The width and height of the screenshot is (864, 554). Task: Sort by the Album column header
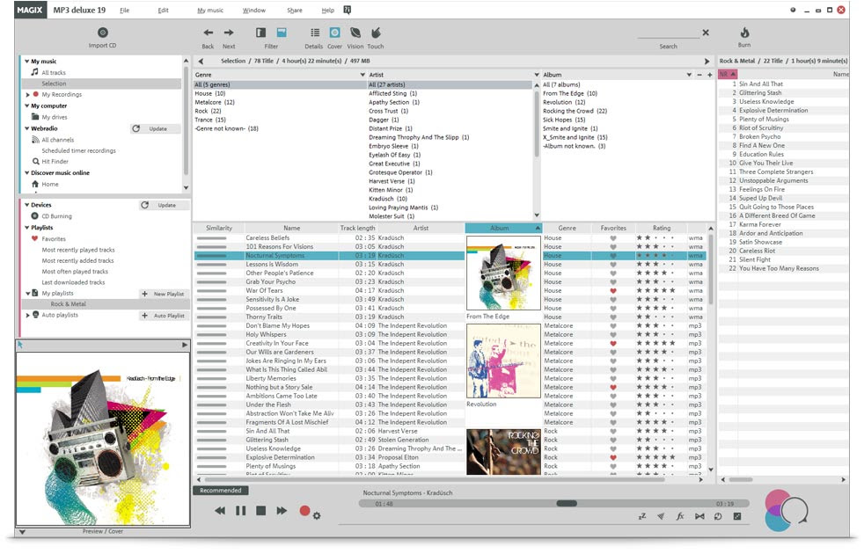click(503, 229)
